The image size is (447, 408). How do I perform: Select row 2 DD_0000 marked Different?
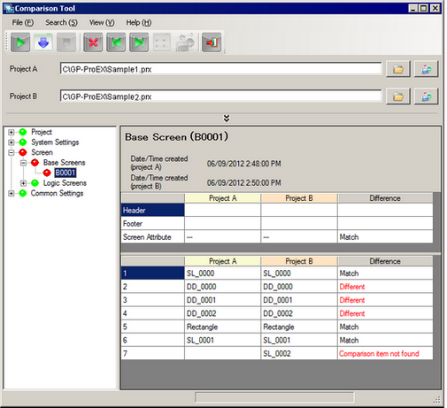(277, 287)
